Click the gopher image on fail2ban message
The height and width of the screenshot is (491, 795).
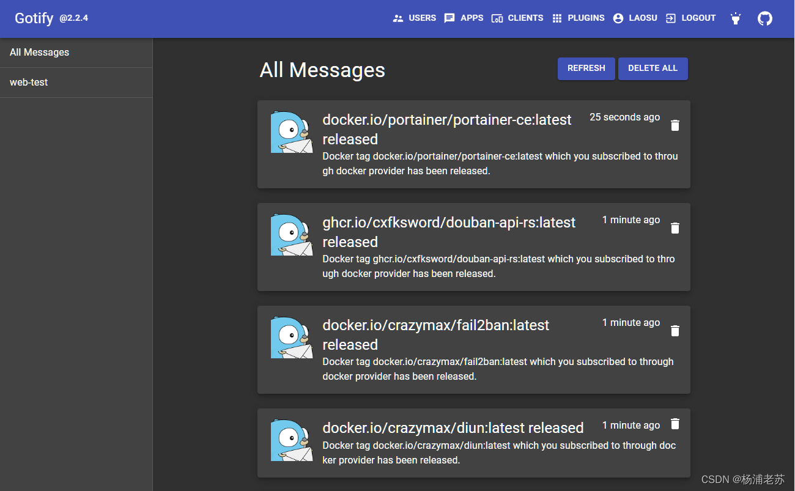tap(292, 338)
